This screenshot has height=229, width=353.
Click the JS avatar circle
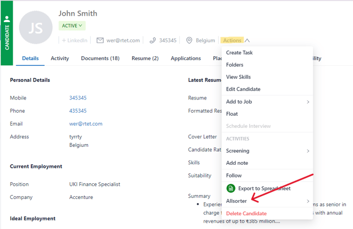click(x=36, y=28)
